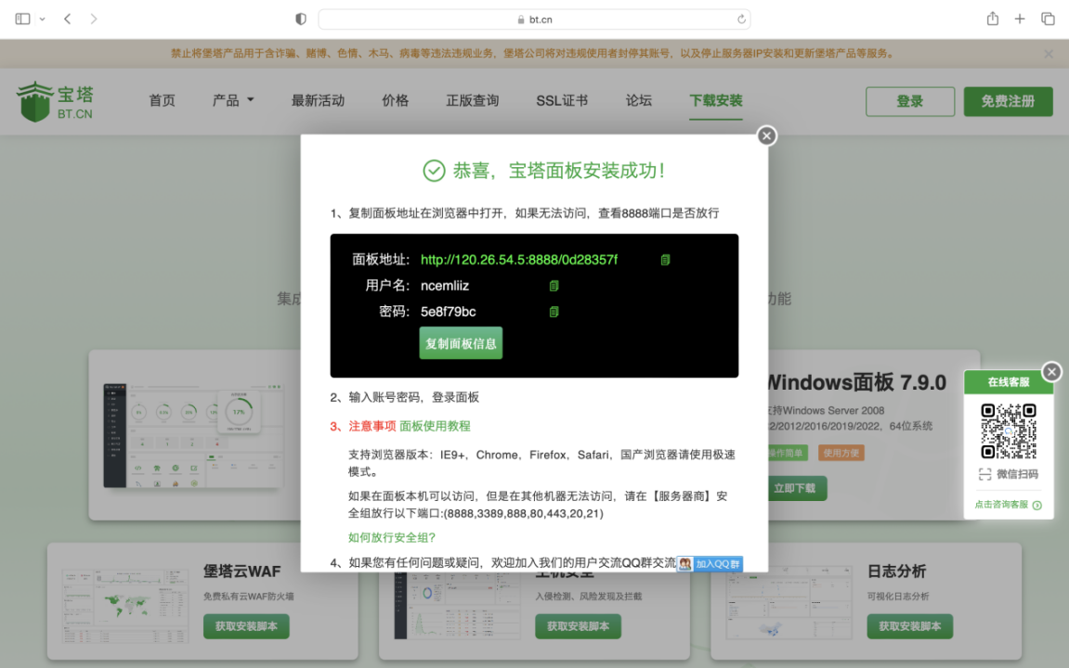Go forward with the browser forward arrow
The image size is (1069, 668).
pos(94,19)
